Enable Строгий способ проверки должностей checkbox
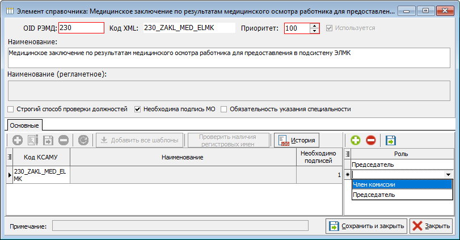This screenshot has width=460, height=240. tap(10, 109)
